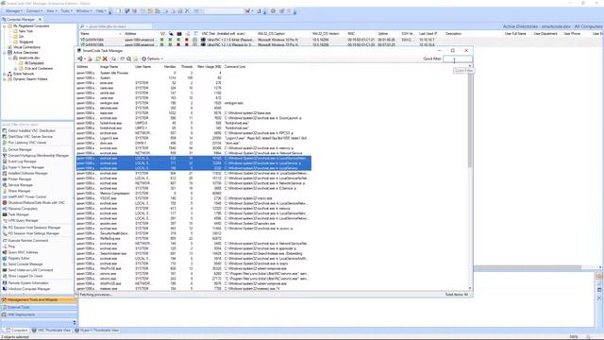Select the Memory Compression process row

pyautogui.click(x=193, y=193)
